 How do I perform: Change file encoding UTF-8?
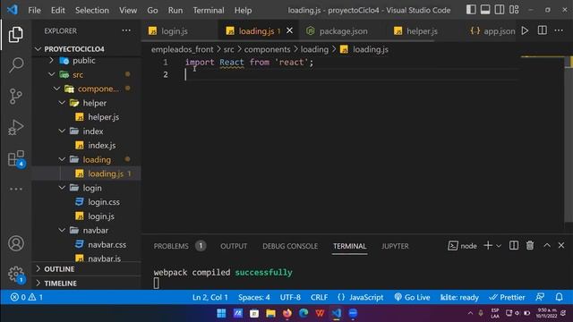click(290, 297)
